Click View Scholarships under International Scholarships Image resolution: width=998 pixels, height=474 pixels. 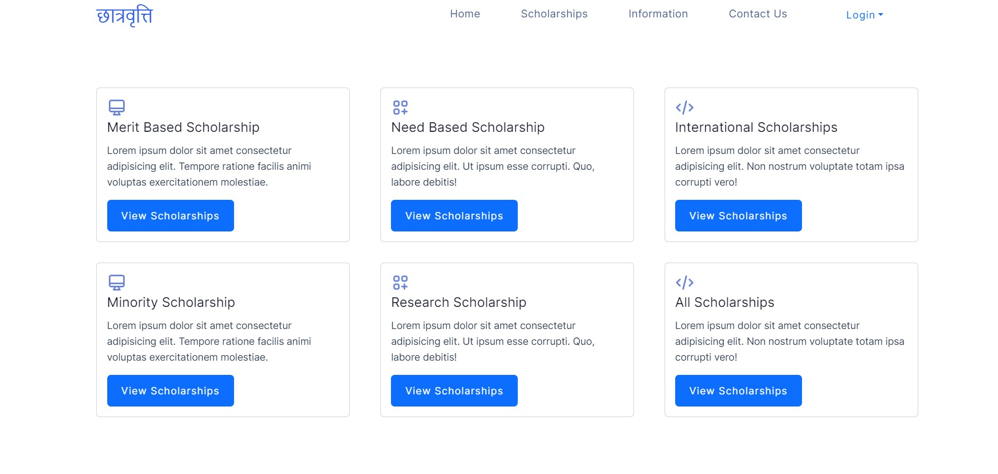click(x=738, y=215)
